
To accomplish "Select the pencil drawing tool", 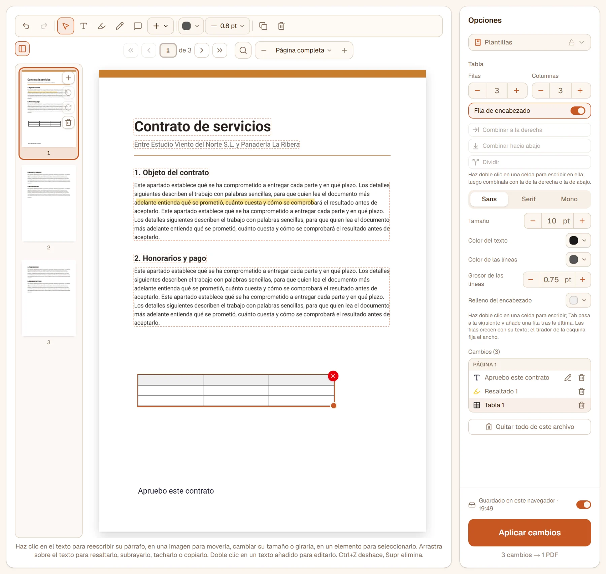I will 120,26.
